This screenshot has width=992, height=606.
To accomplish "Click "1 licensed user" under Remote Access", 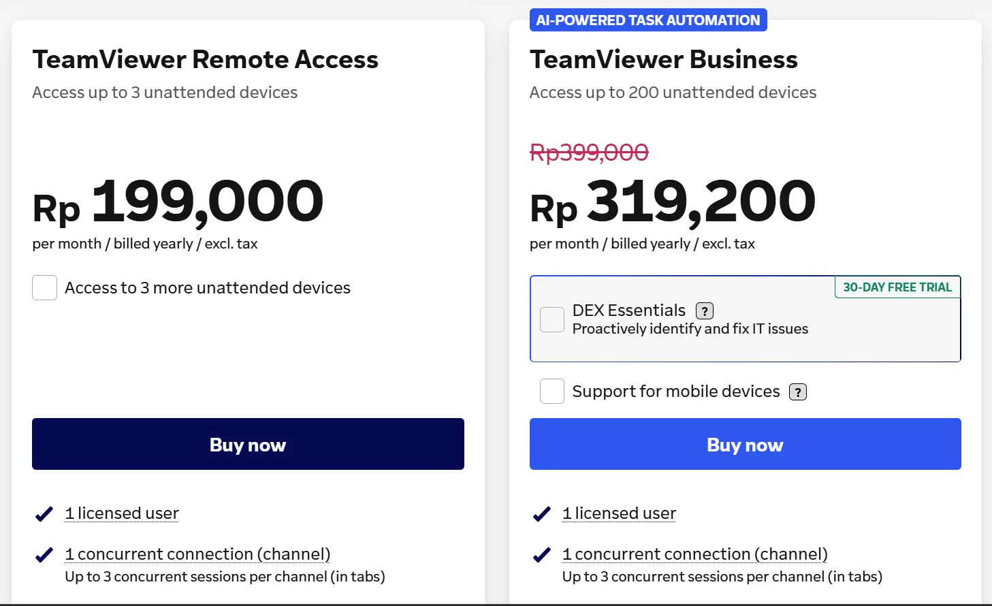I will pos(122,513).
